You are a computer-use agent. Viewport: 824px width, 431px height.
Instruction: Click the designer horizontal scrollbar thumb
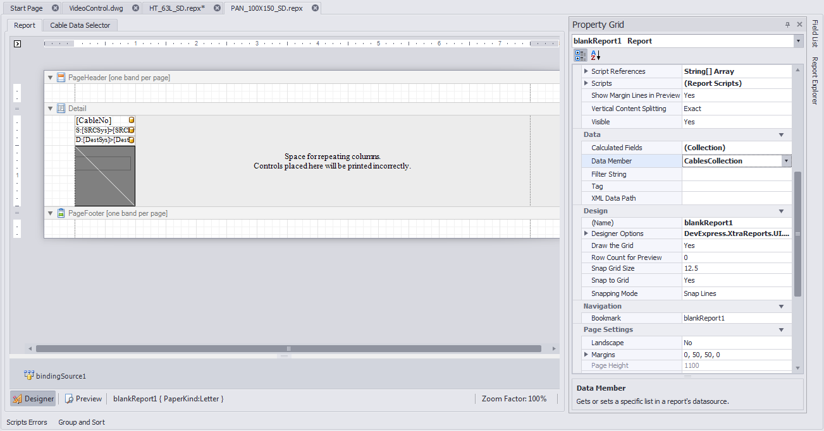tap(288, 348)
